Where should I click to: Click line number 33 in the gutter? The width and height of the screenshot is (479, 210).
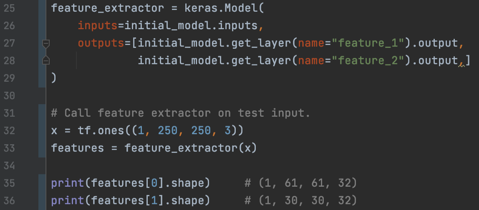click(x=9, y=148)
